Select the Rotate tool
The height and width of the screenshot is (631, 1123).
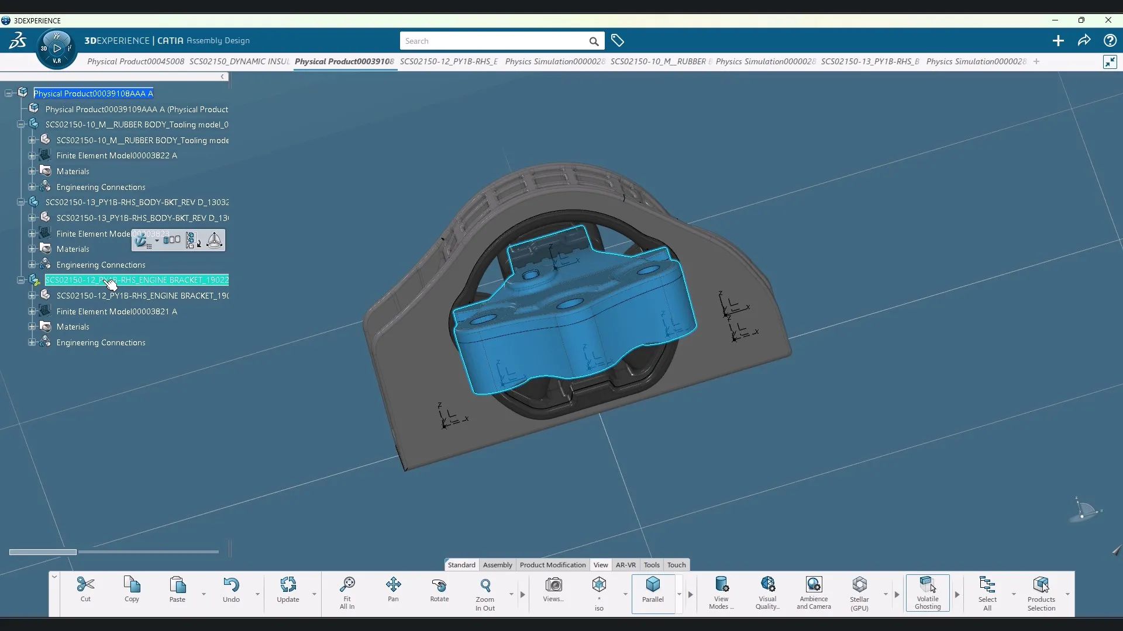(439, 590)
